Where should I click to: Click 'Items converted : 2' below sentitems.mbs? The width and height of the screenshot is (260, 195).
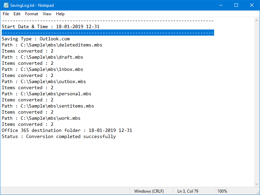pos(28,112)
